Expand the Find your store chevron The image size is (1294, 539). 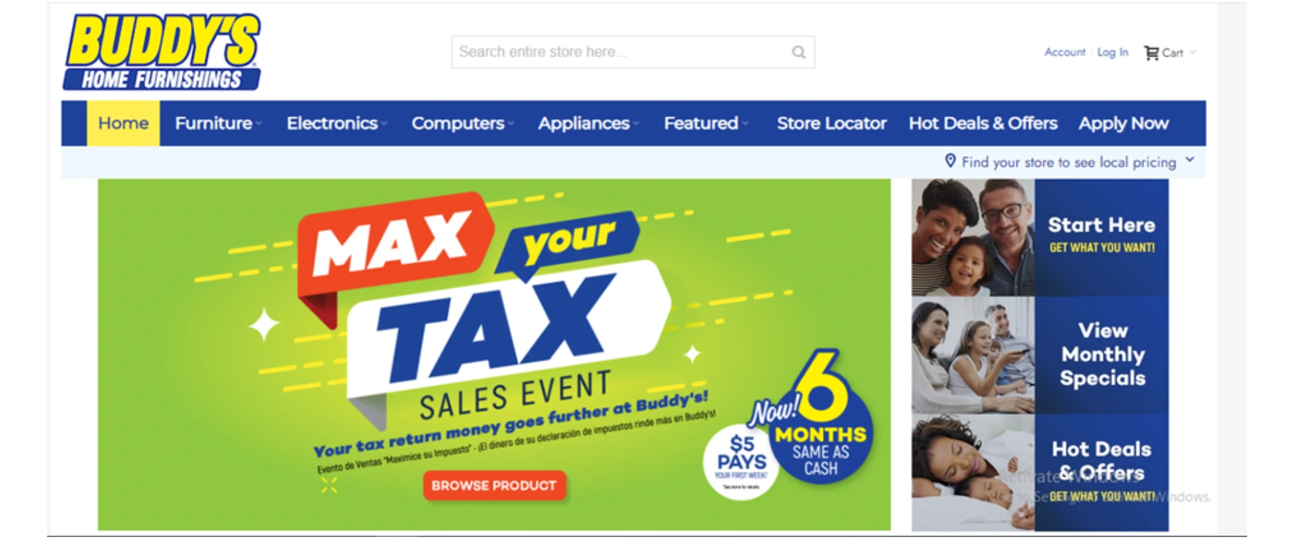[x=1190, y=160]
